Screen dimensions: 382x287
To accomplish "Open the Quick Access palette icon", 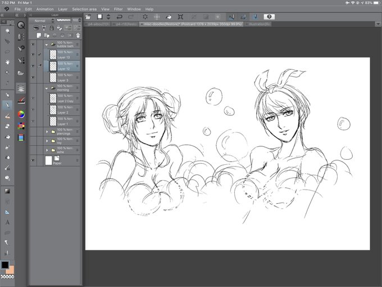I will pos(21,25).
